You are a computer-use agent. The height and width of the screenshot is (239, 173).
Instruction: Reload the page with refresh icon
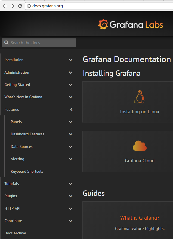[20, 6]
